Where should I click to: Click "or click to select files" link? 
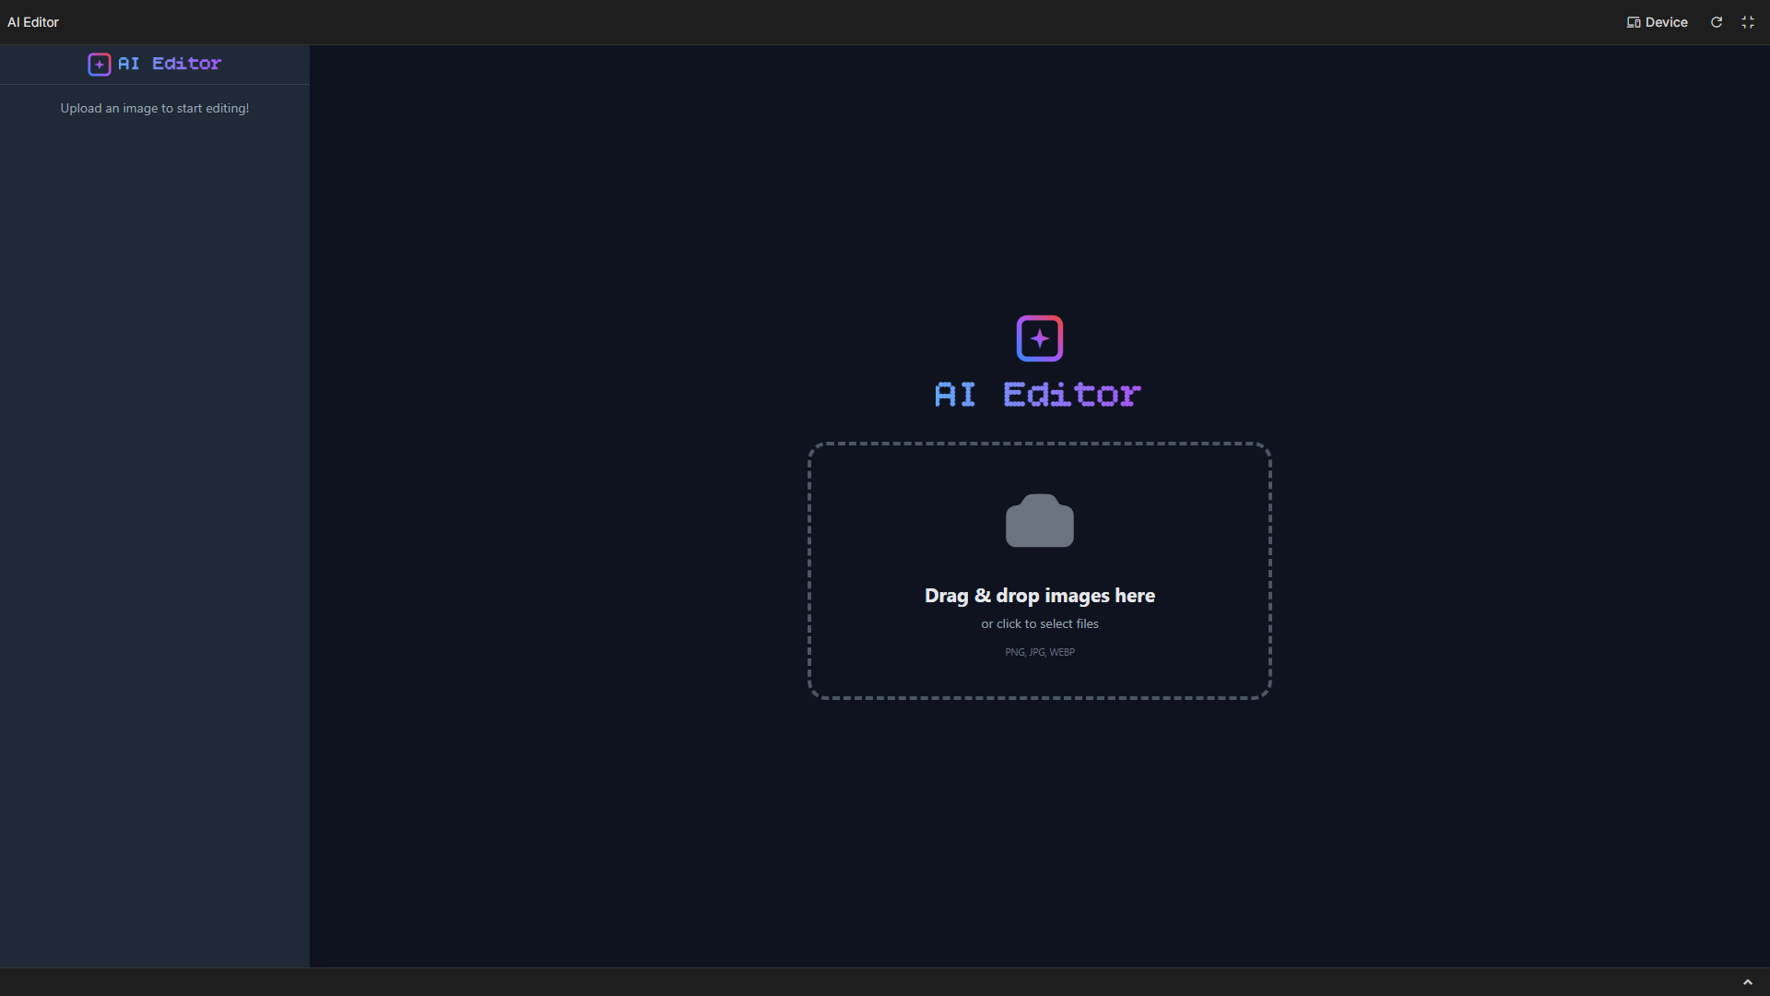coord(1040,624)
